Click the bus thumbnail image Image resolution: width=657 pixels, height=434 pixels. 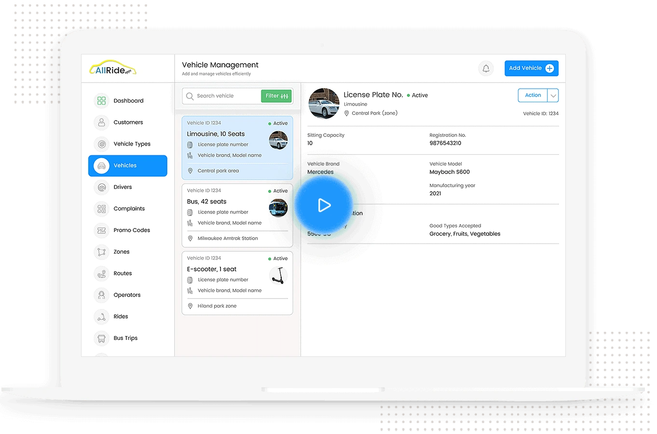point(278,208)
